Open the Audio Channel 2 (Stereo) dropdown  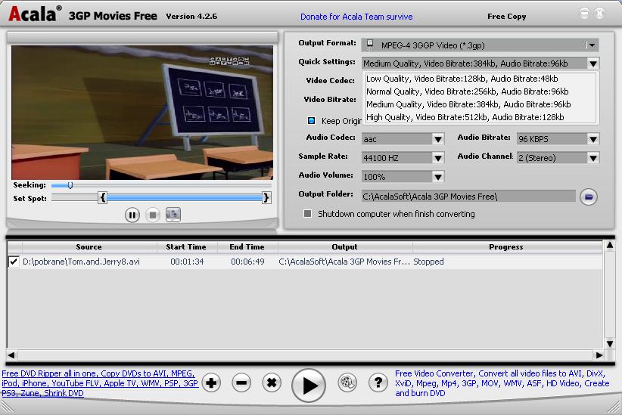pyautogui.click(x=593, y=158)
